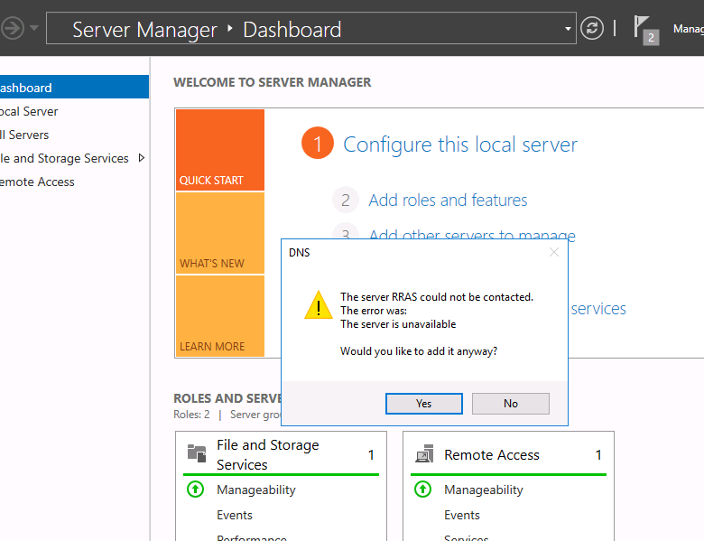The width and height of the screenshot is (704, 541).
Task: Open the Learn More tile
Action: click(219, 316)
